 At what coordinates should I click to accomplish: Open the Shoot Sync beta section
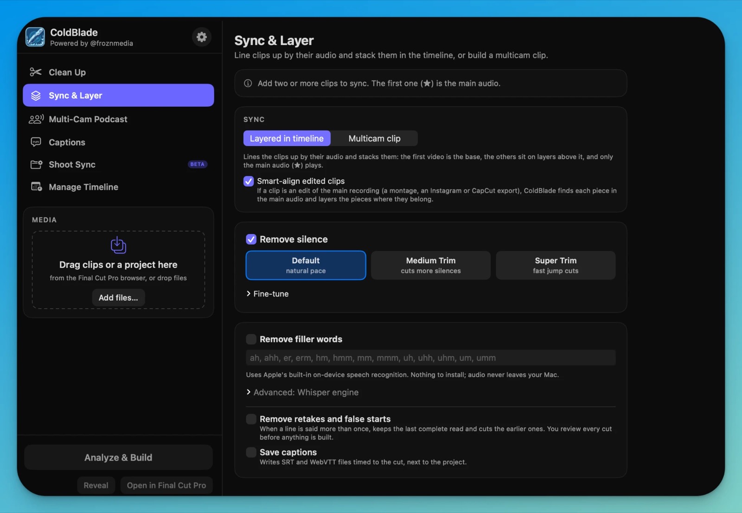coord(118,164)
